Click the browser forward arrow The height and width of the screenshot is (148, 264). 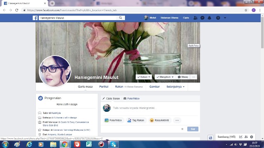tap(10, 10)
